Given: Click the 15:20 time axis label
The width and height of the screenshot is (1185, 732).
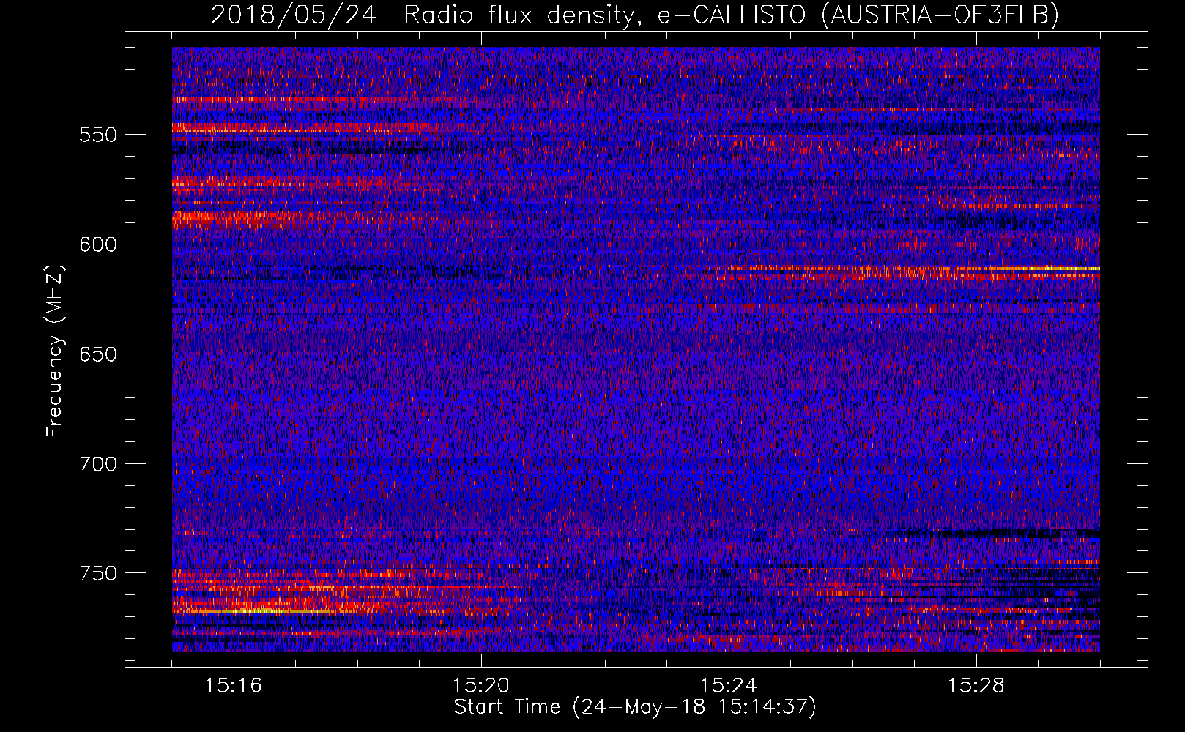Looking at the screenshot, I should [x=481, y=686].
